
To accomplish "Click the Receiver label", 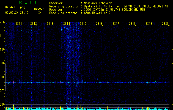I will click(x=56, y=10).
